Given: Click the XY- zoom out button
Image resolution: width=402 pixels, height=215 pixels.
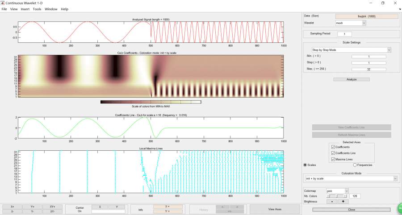Looking at the screenshot, I should coord(52,211).
